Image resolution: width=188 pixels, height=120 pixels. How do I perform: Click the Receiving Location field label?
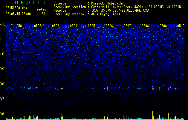point(70,7)
